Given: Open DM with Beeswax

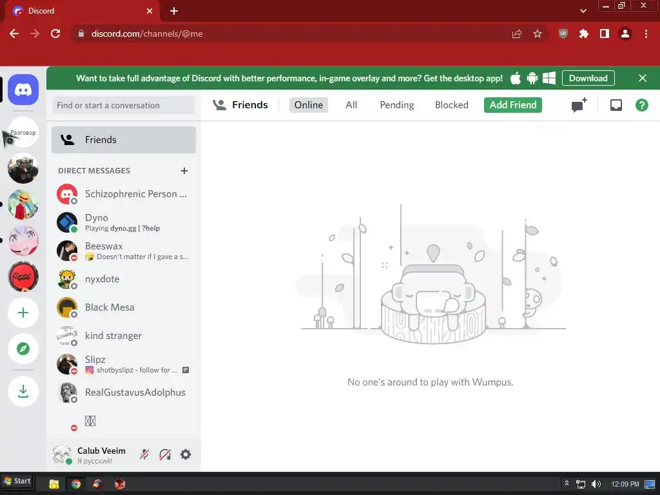Looking at the screenshot, I should [124, 251].
